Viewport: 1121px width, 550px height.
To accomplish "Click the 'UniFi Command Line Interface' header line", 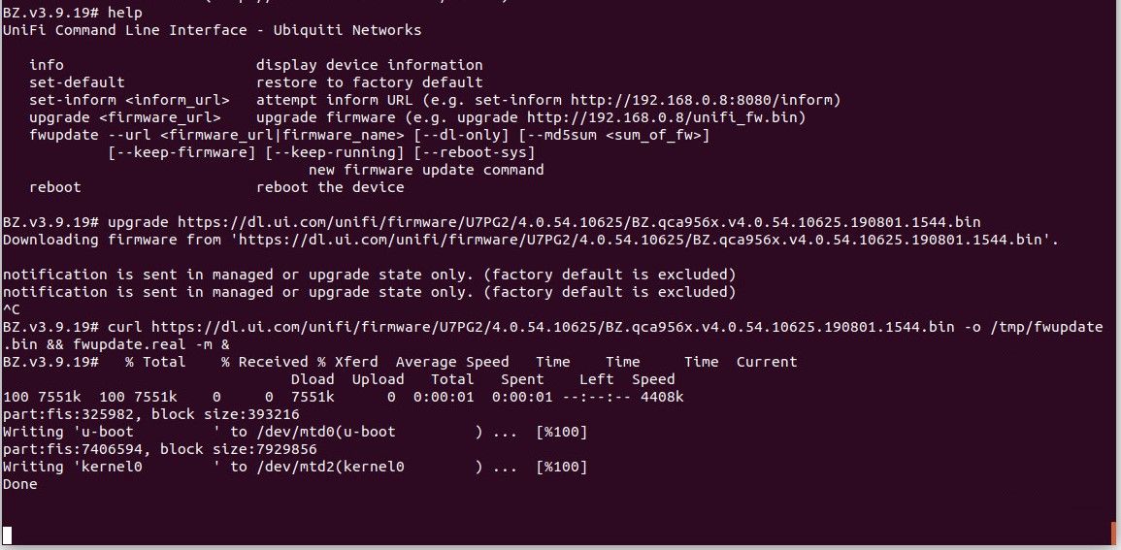I will 212,30.
